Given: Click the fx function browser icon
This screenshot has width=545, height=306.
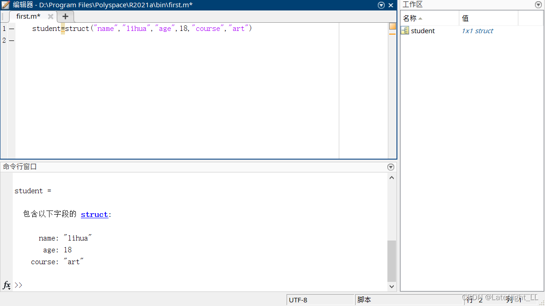Looking at the screenshot, I should [x=7, y=285].
